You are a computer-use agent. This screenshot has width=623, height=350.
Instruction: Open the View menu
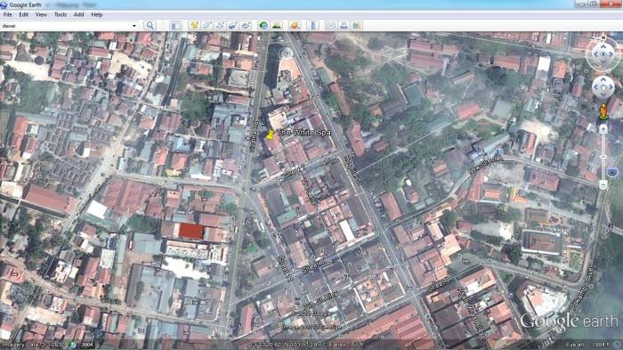pyautogui.click(x=41, y=15)
